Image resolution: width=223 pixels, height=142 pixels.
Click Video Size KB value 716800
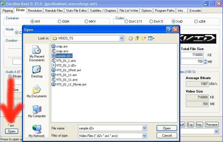(x=197, y=97)
